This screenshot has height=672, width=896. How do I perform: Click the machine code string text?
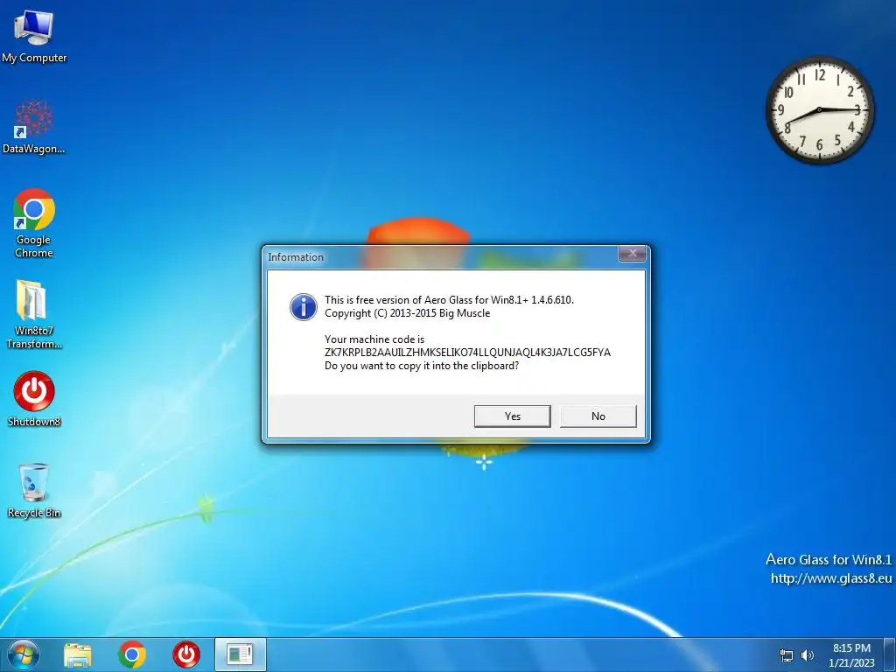(467, 353)
